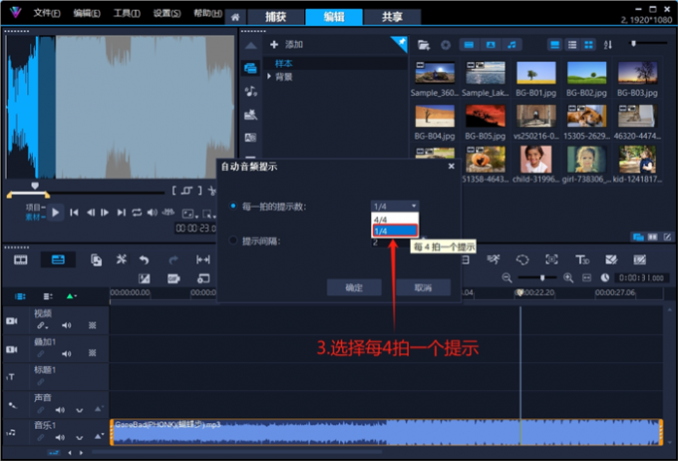Expand the 背景 folder
678x461 pixels.
click(269, 77)
